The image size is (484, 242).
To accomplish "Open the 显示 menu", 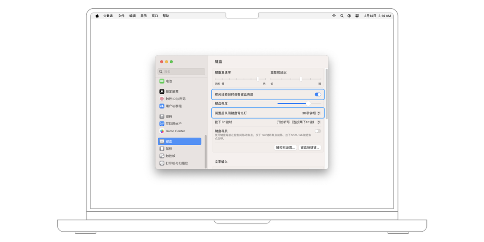I will tap(143, 16).
